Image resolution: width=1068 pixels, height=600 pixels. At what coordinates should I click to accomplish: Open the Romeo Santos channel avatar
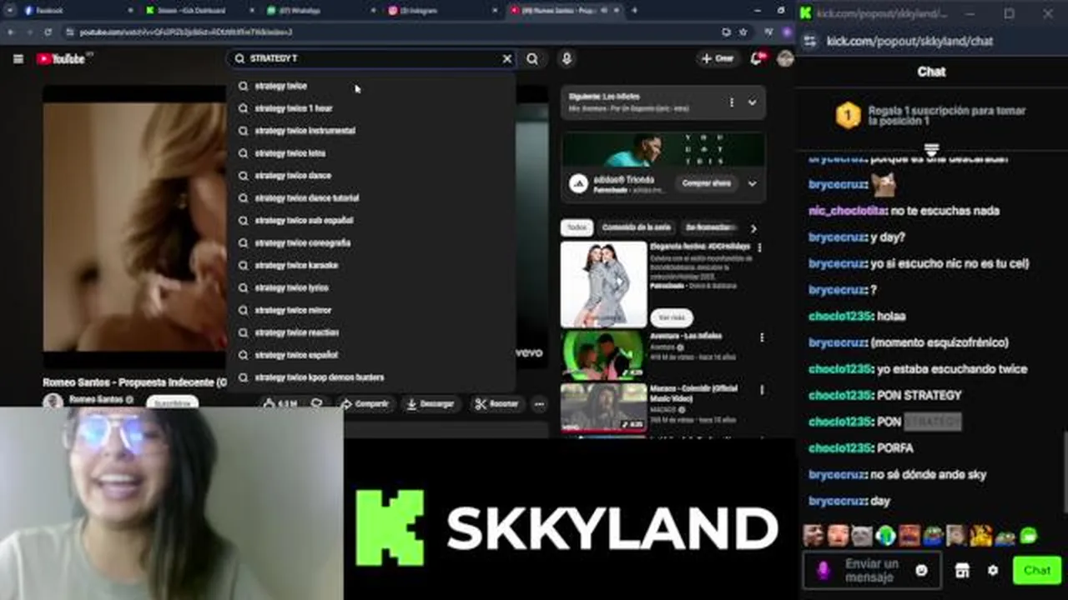[x=53, y=402]
